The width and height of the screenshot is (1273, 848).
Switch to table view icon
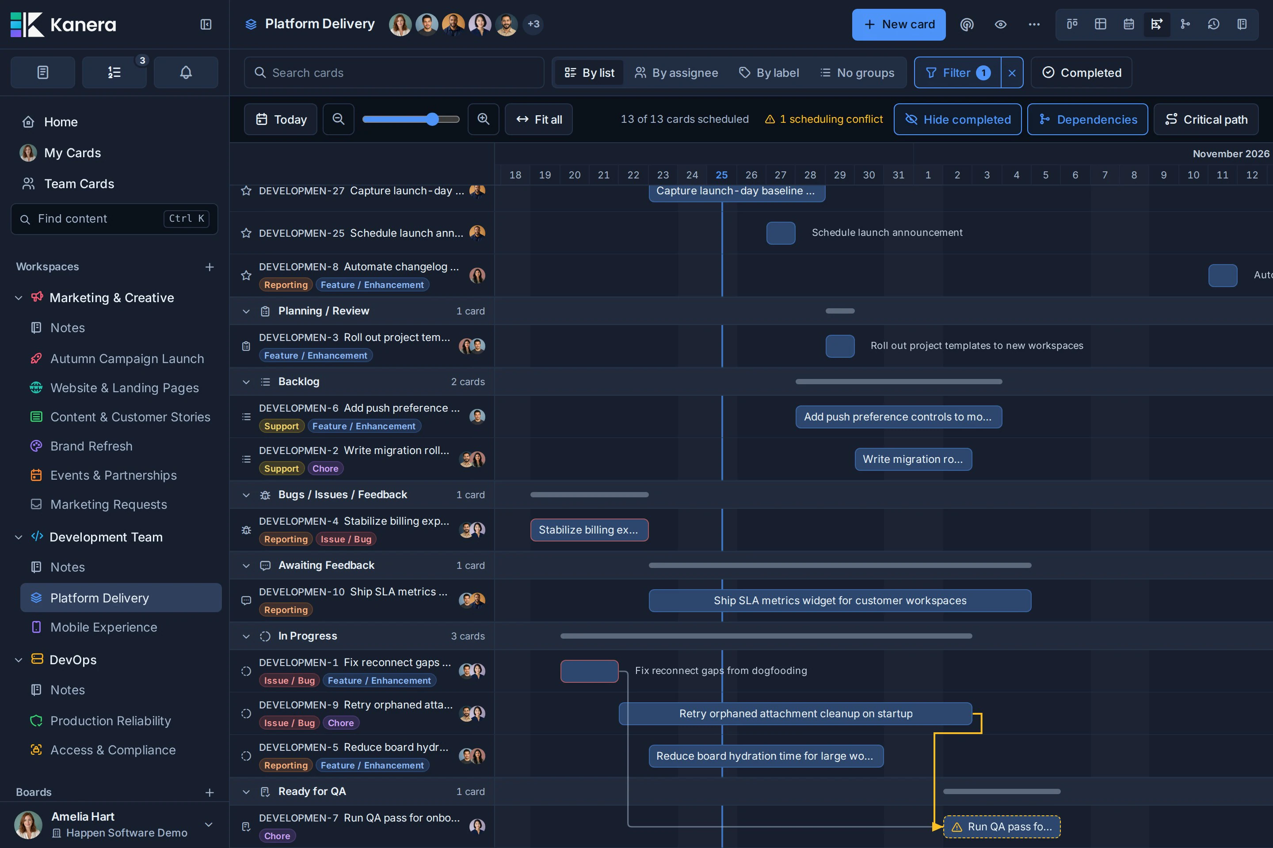click(x=1100, y=24)
